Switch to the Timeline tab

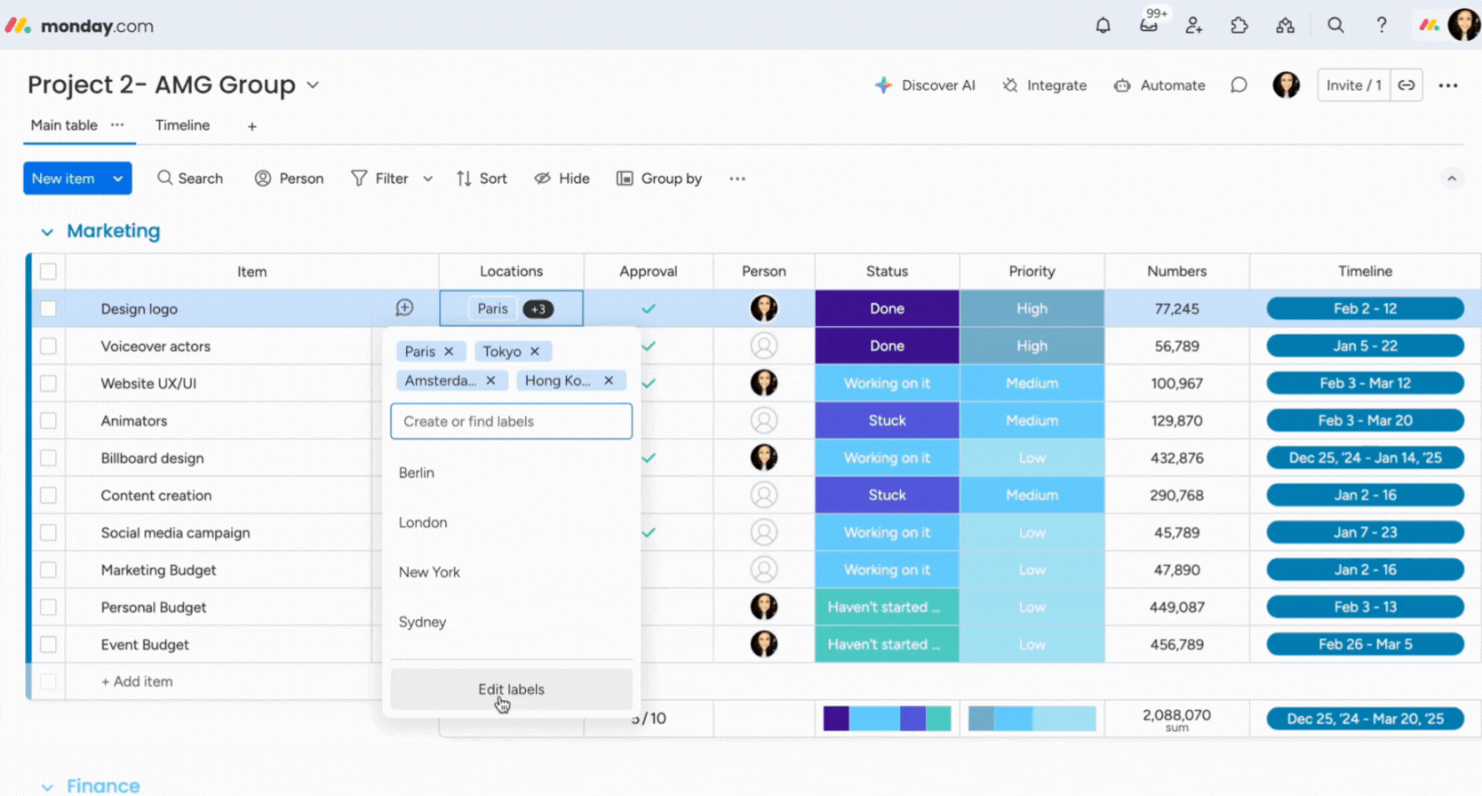pyautogui.click(x=182, y=125)
